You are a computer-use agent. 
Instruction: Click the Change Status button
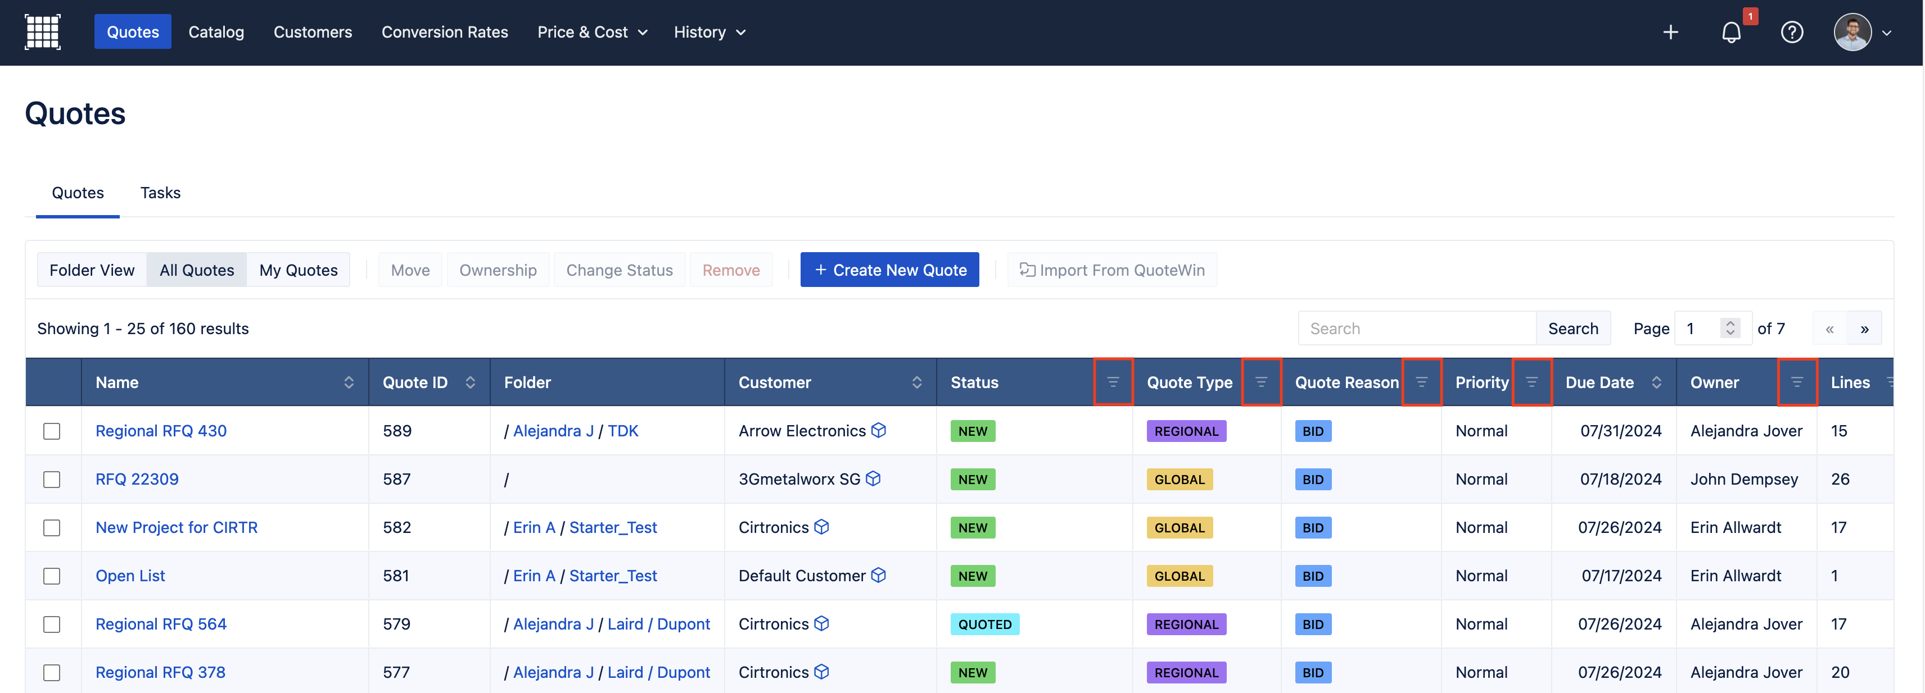click(620, 270)
